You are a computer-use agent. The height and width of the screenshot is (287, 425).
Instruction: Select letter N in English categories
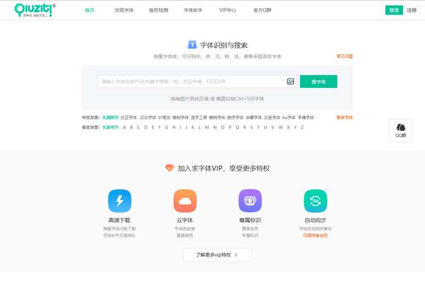pyautogui.click(x=215, y=127)
